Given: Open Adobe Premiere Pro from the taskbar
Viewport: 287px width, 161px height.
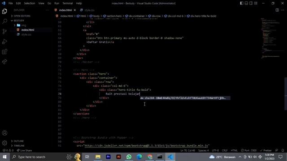Looking at the screenshot, I should tap(108, 157).
